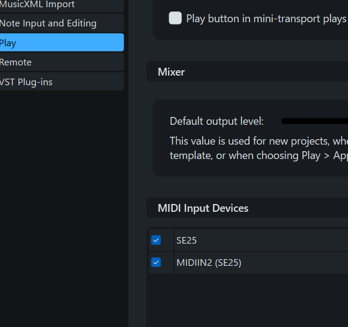
Task: Click the Default output level slider track
Action: coord(315,121)
